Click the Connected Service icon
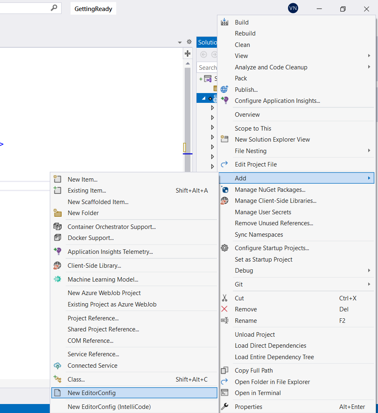Image resolution: width=378 pixels, height=413 pixels. (57, 365)
